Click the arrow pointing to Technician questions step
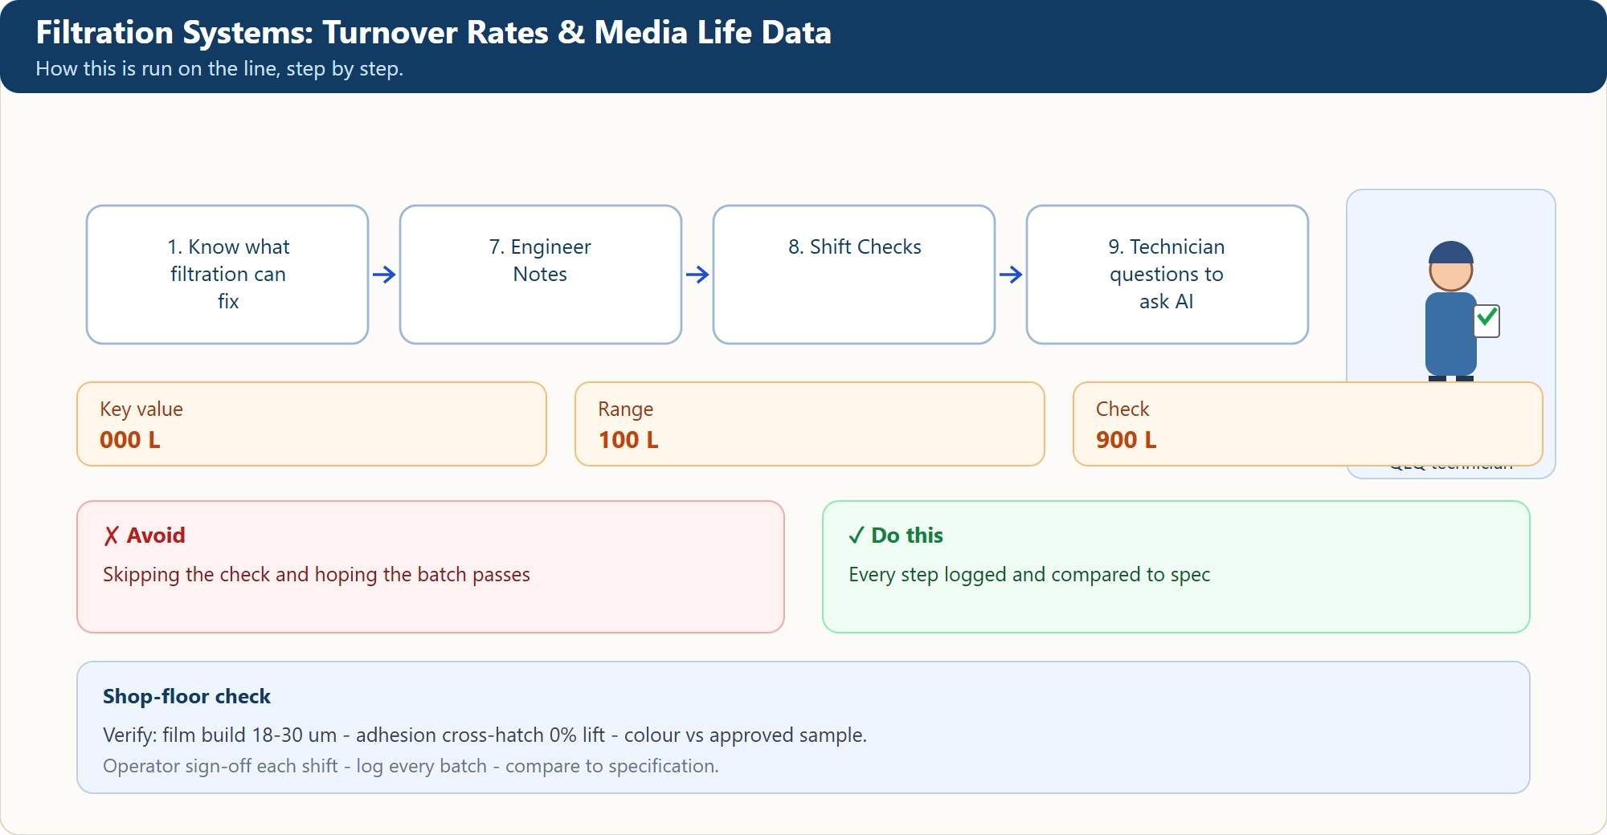Screen dimensions: 1607x835 [1011, 275]
